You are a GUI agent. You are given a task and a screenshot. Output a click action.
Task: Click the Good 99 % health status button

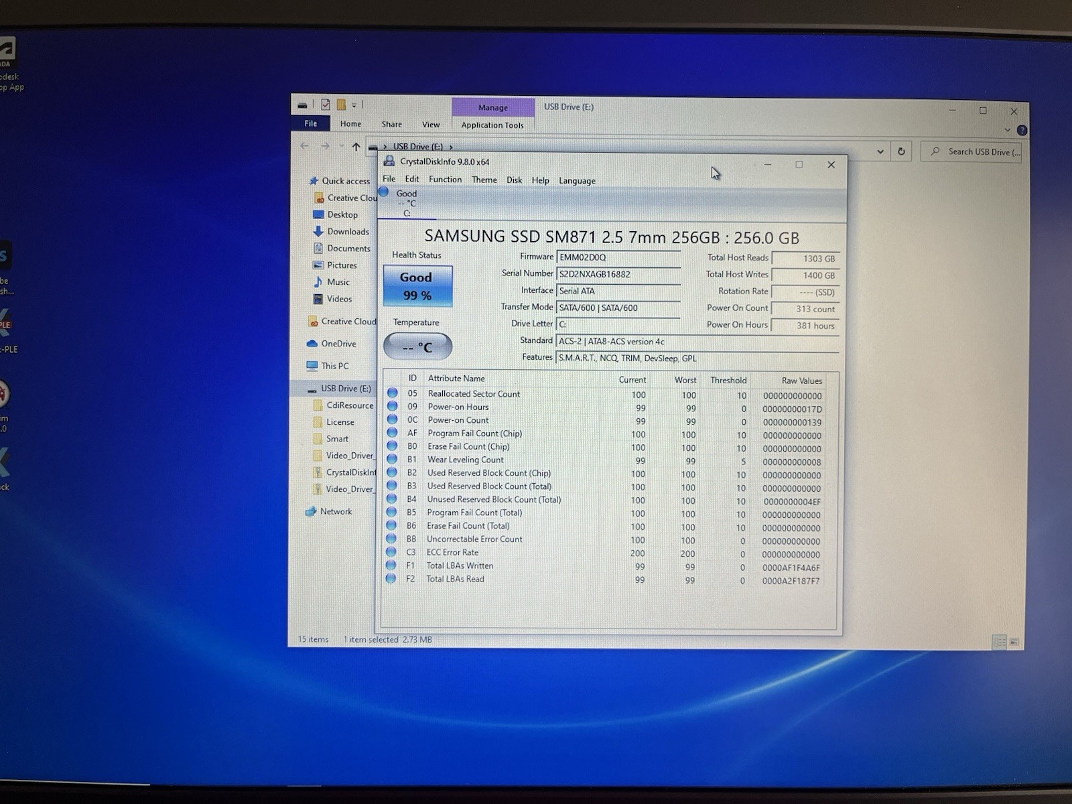point(417,286)
